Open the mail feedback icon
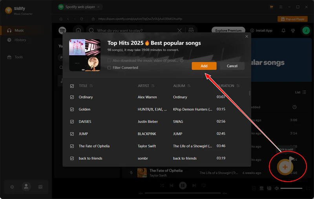 [x=40, y=187]
